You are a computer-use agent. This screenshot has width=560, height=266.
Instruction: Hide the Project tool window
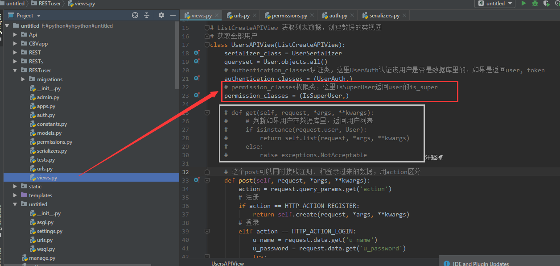[173, 15]
